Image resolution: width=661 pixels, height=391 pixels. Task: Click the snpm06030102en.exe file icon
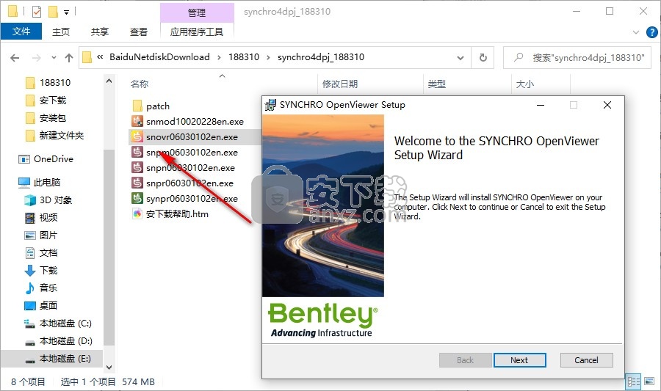(137, 152)
